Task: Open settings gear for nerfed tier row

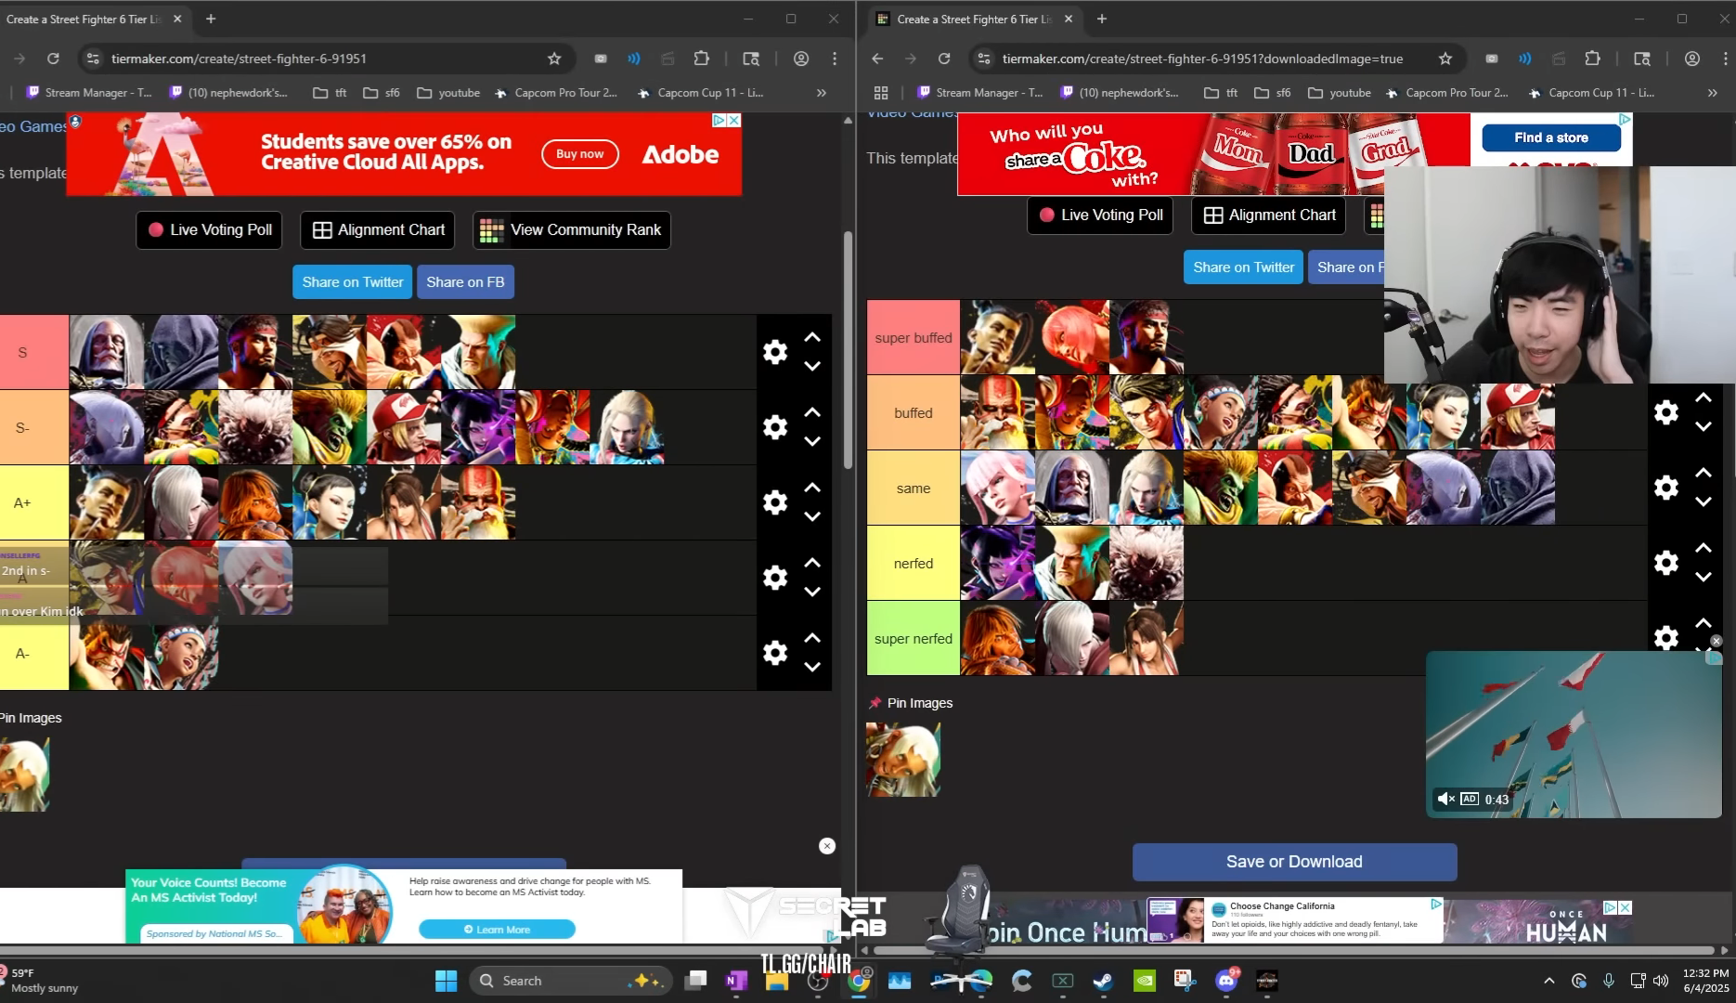Action: [x=1666, y=563]
